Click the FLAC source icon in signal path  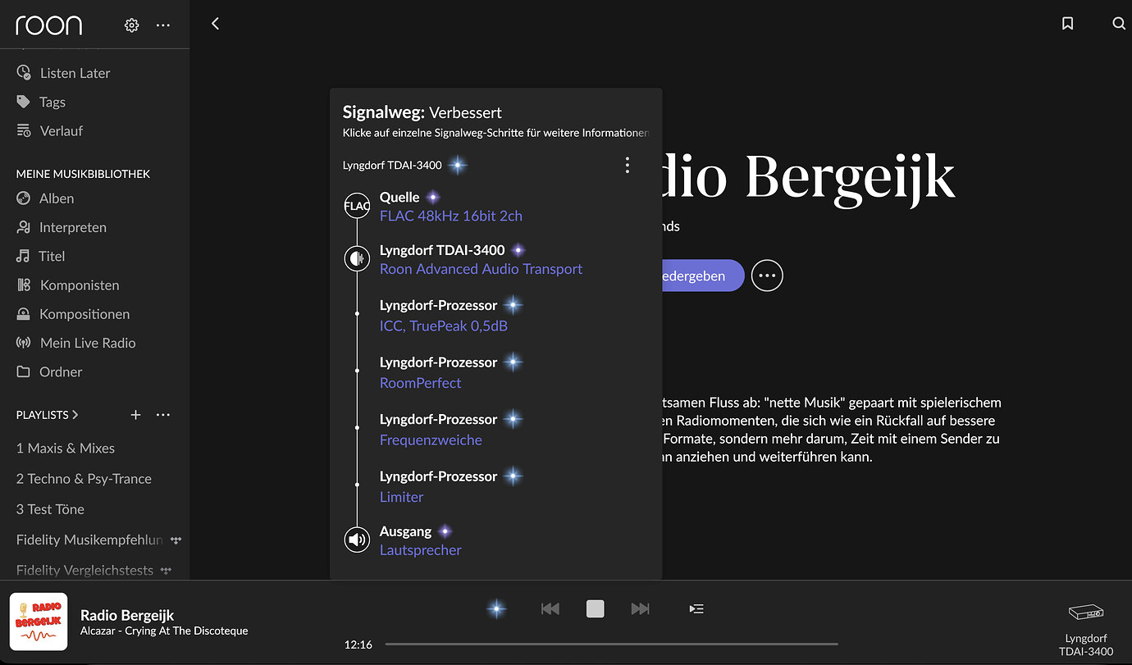(357, 207)
